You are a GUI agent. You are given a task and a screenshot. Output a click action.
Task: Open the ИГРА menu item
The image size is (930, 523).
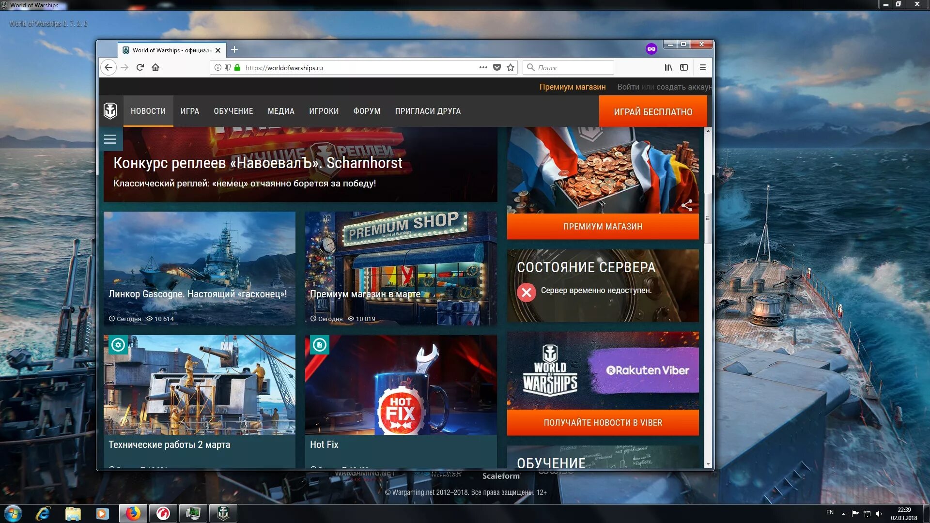(190, 111)
